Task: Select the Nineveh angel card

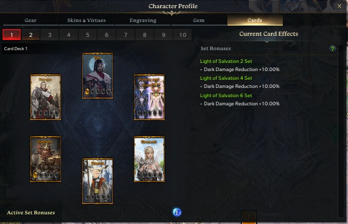Action: (x=149, y=159)
